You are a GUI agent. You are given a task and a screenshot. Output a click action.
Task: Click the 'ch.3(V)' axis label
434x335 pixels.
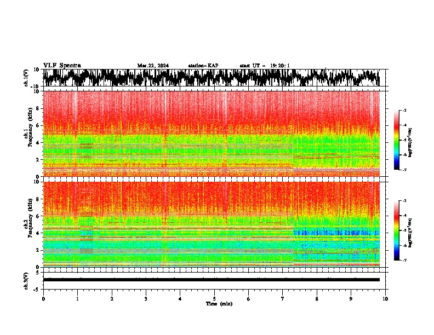[x=26, y=281]
